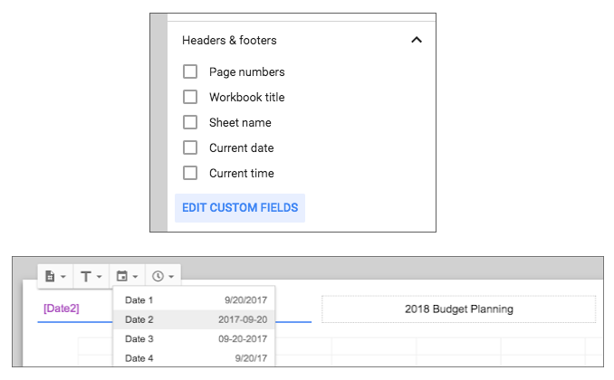Click the EDIT CUSTOM FIELDS button
The image size is (614, 380).
click(240, 208)
